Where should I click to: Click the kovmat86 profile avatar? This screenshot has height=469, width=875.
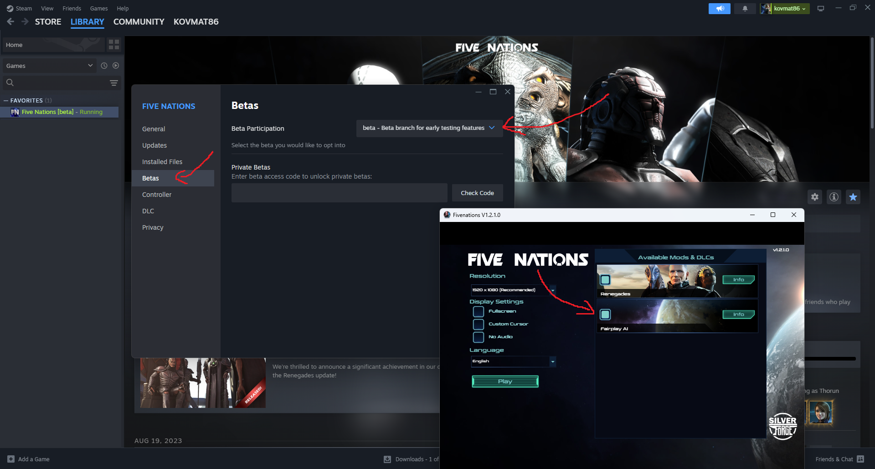766,9
